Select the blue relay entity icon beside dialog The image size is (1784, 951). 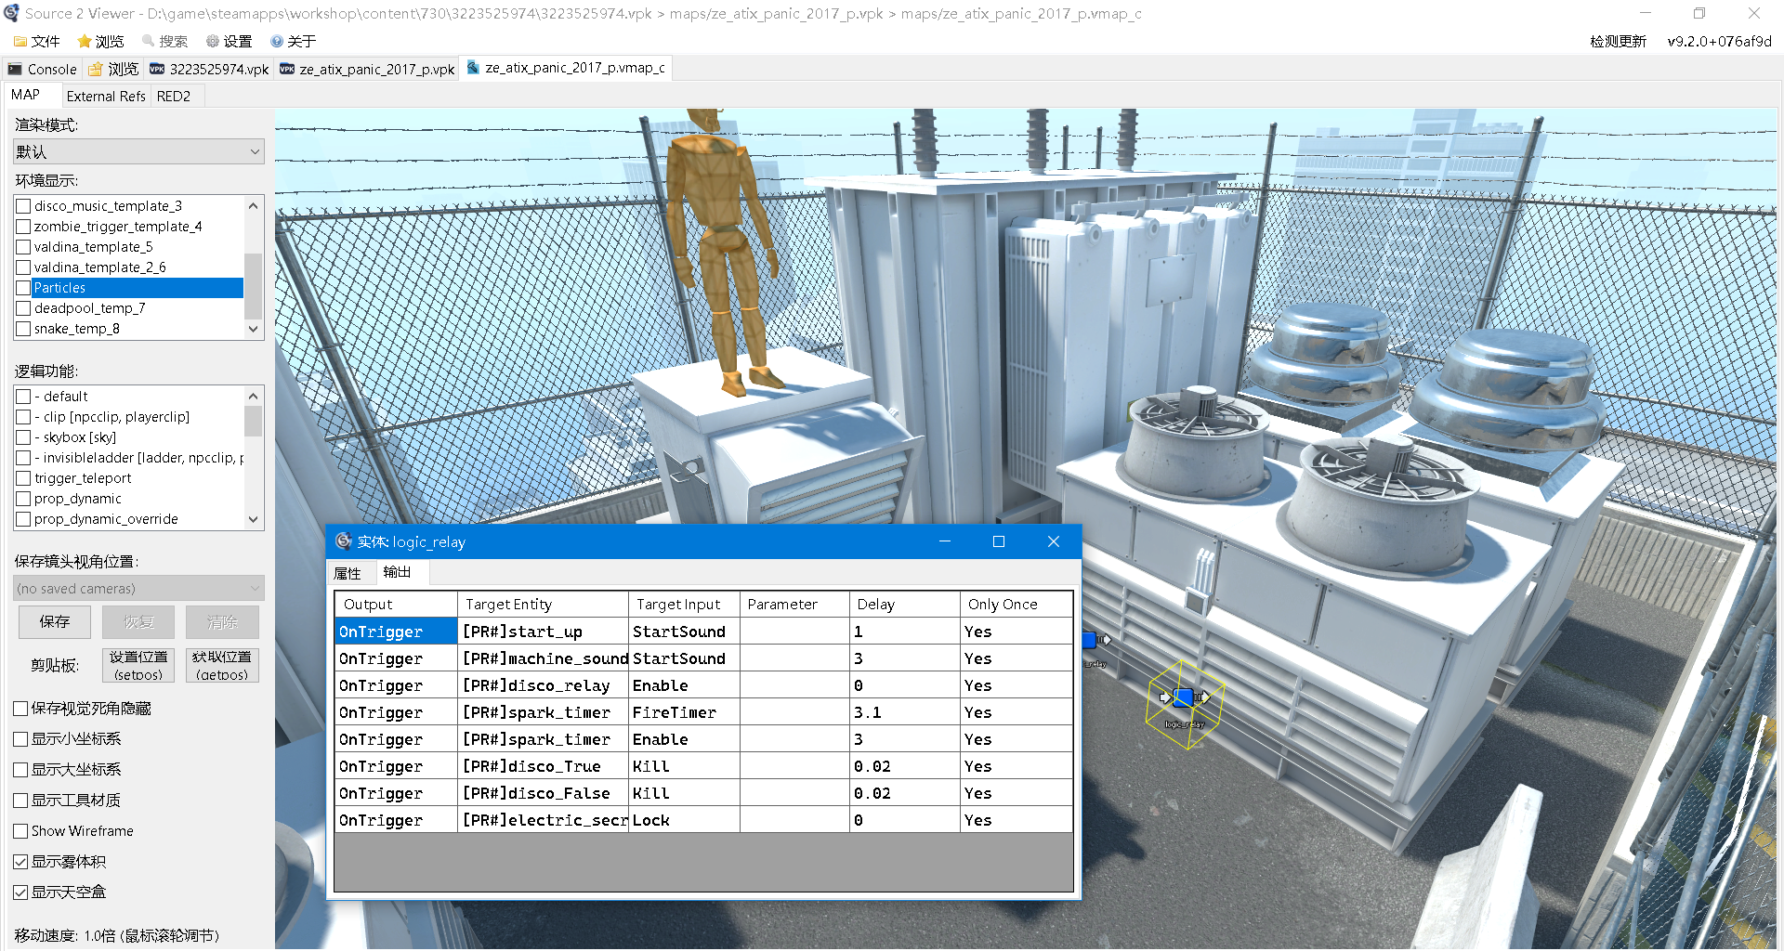pyautogui.click(x=1093, y=640)
